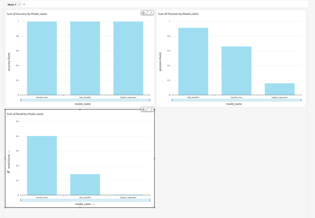Screen dimensions: 315x218
Task: Open model_name dropdown under Recall chart
Action: pyautogui.click(x=94, y=204)
